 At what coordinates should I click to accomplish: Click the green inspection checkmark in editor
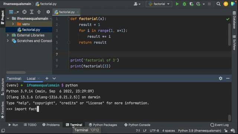click(x=228, y=19)
